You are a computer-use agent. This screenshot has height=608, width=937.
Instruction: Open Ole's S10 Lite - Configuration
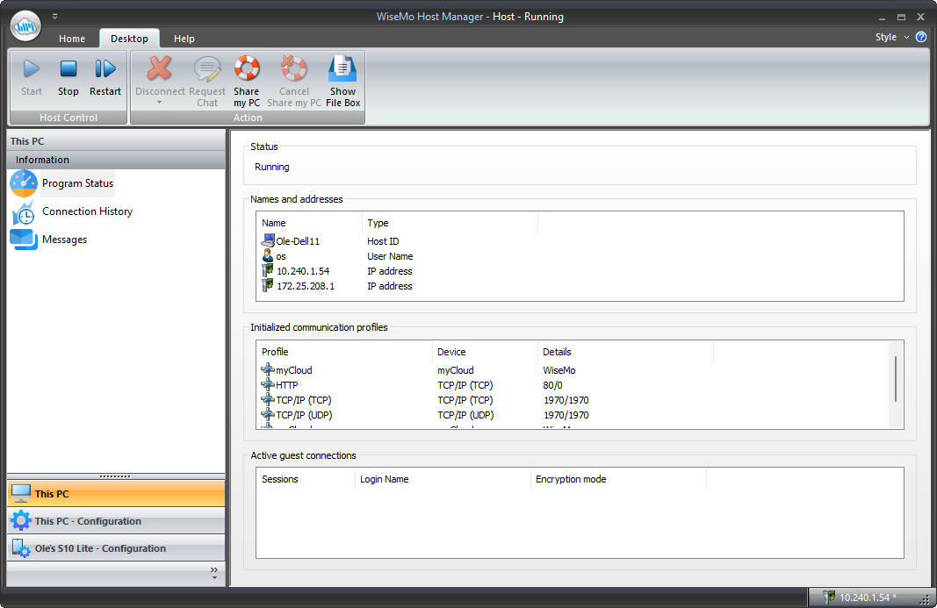pyautogui.click(x=116, y=547)
